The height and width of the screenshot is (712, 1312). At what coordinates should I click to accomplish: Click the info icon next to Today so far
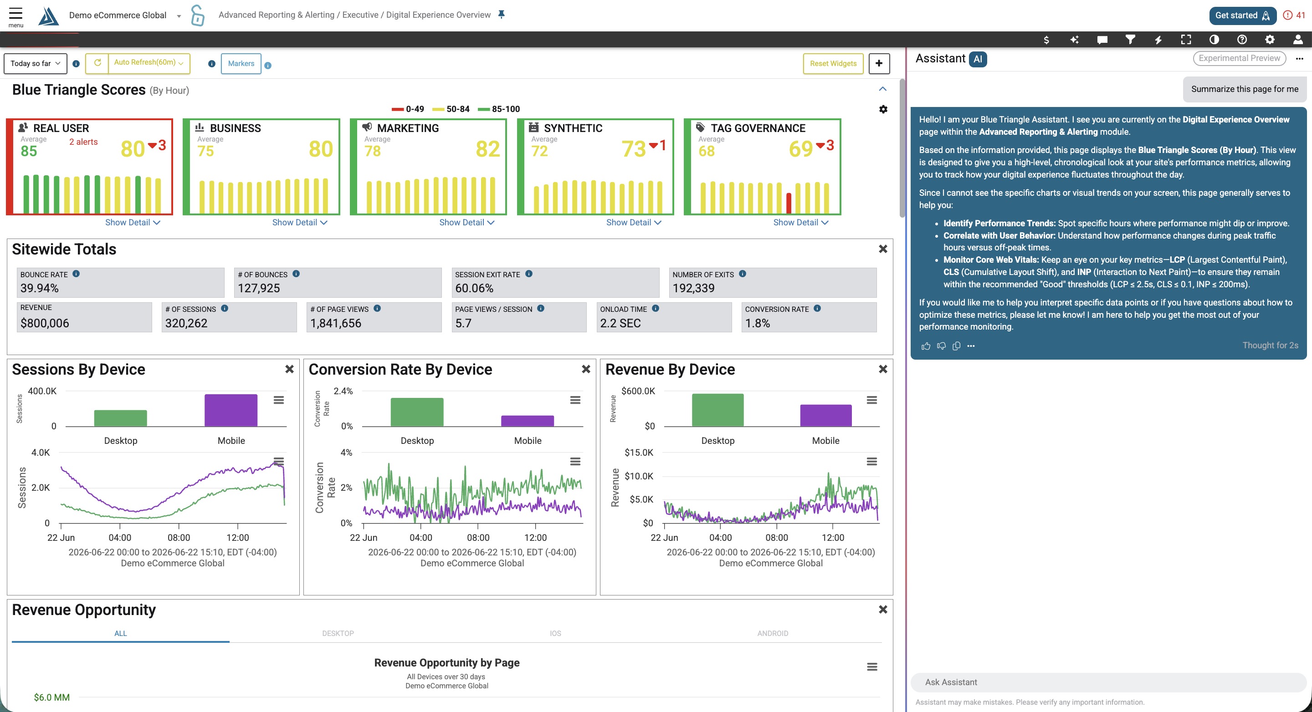[x=76, y=64]
